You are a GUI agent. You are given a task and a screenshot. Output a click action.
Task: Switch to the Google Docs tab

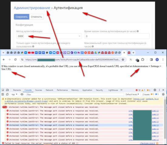82,52
